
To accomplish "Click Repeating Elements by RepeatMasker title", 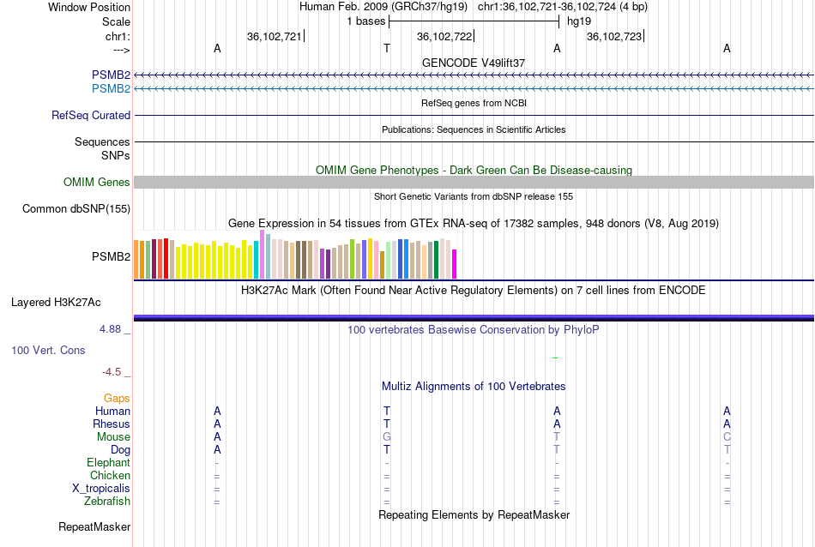I will [x=474, y=514].
